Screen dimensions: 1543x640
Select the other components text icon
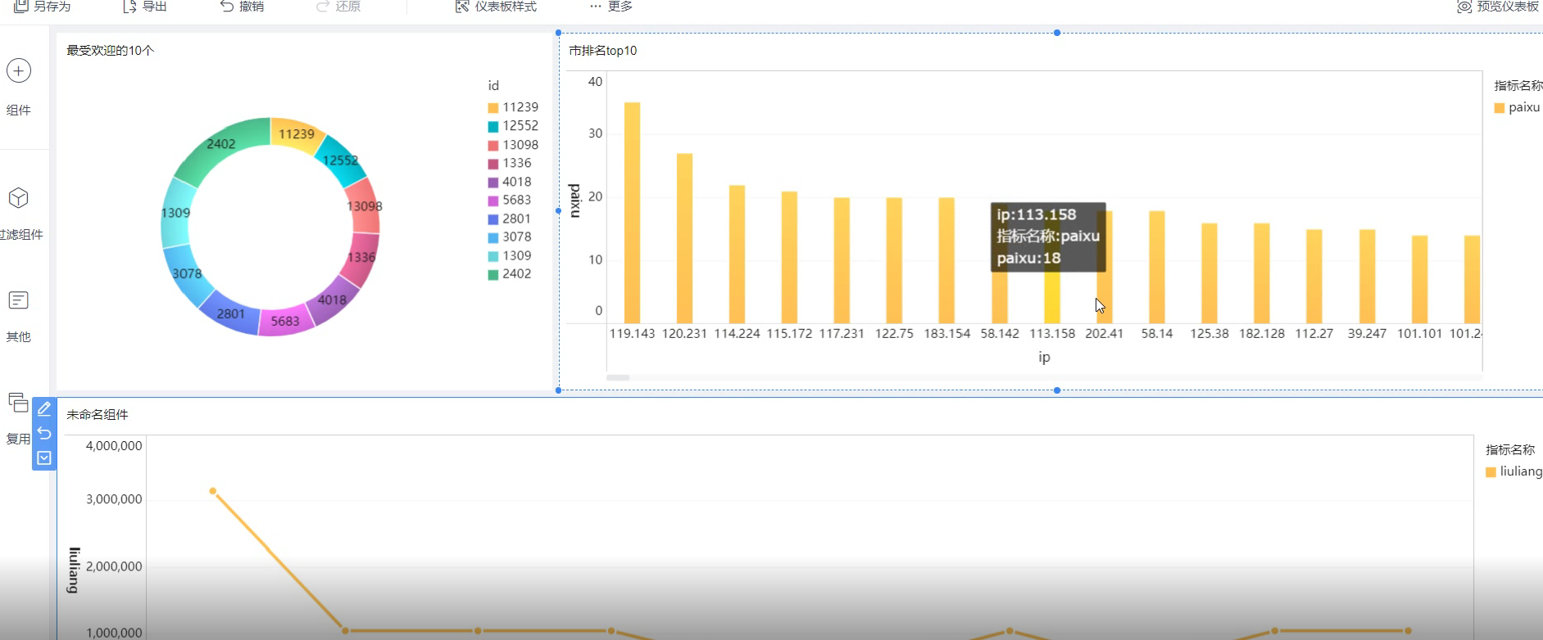pos(18,300)
